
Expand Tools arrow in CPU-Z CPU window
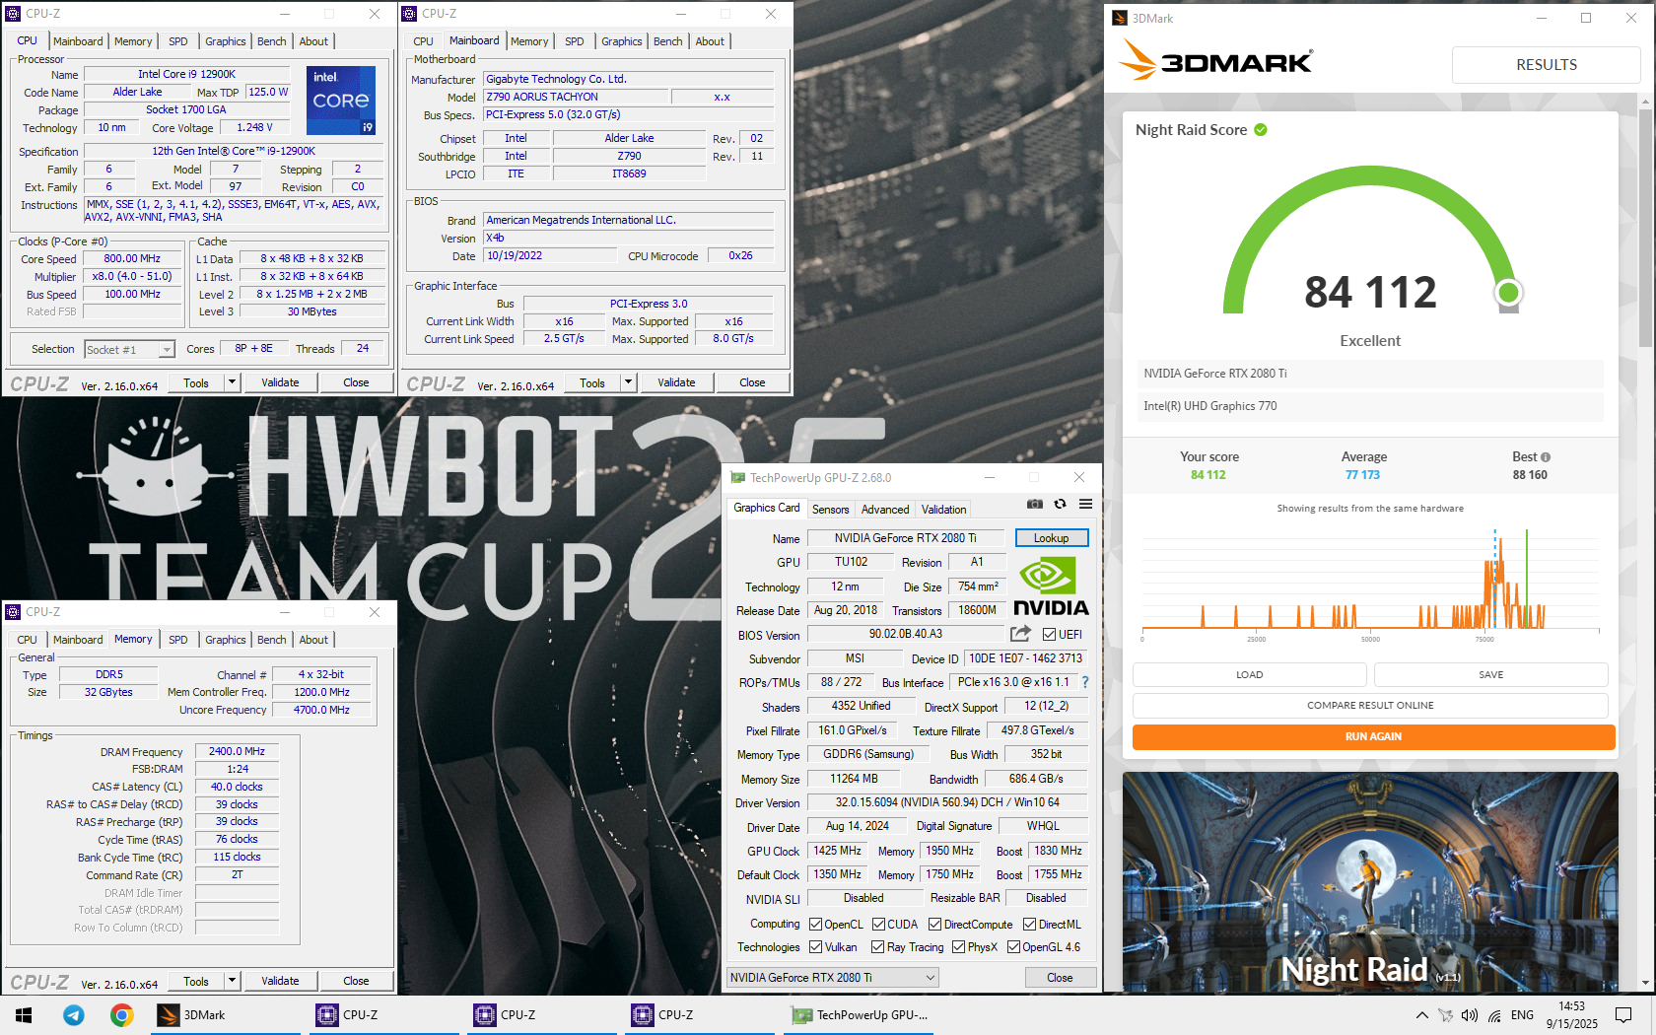[x=232, y=382]
